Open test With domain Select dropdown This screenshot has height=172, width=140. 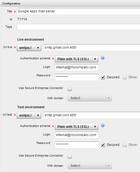90,165
